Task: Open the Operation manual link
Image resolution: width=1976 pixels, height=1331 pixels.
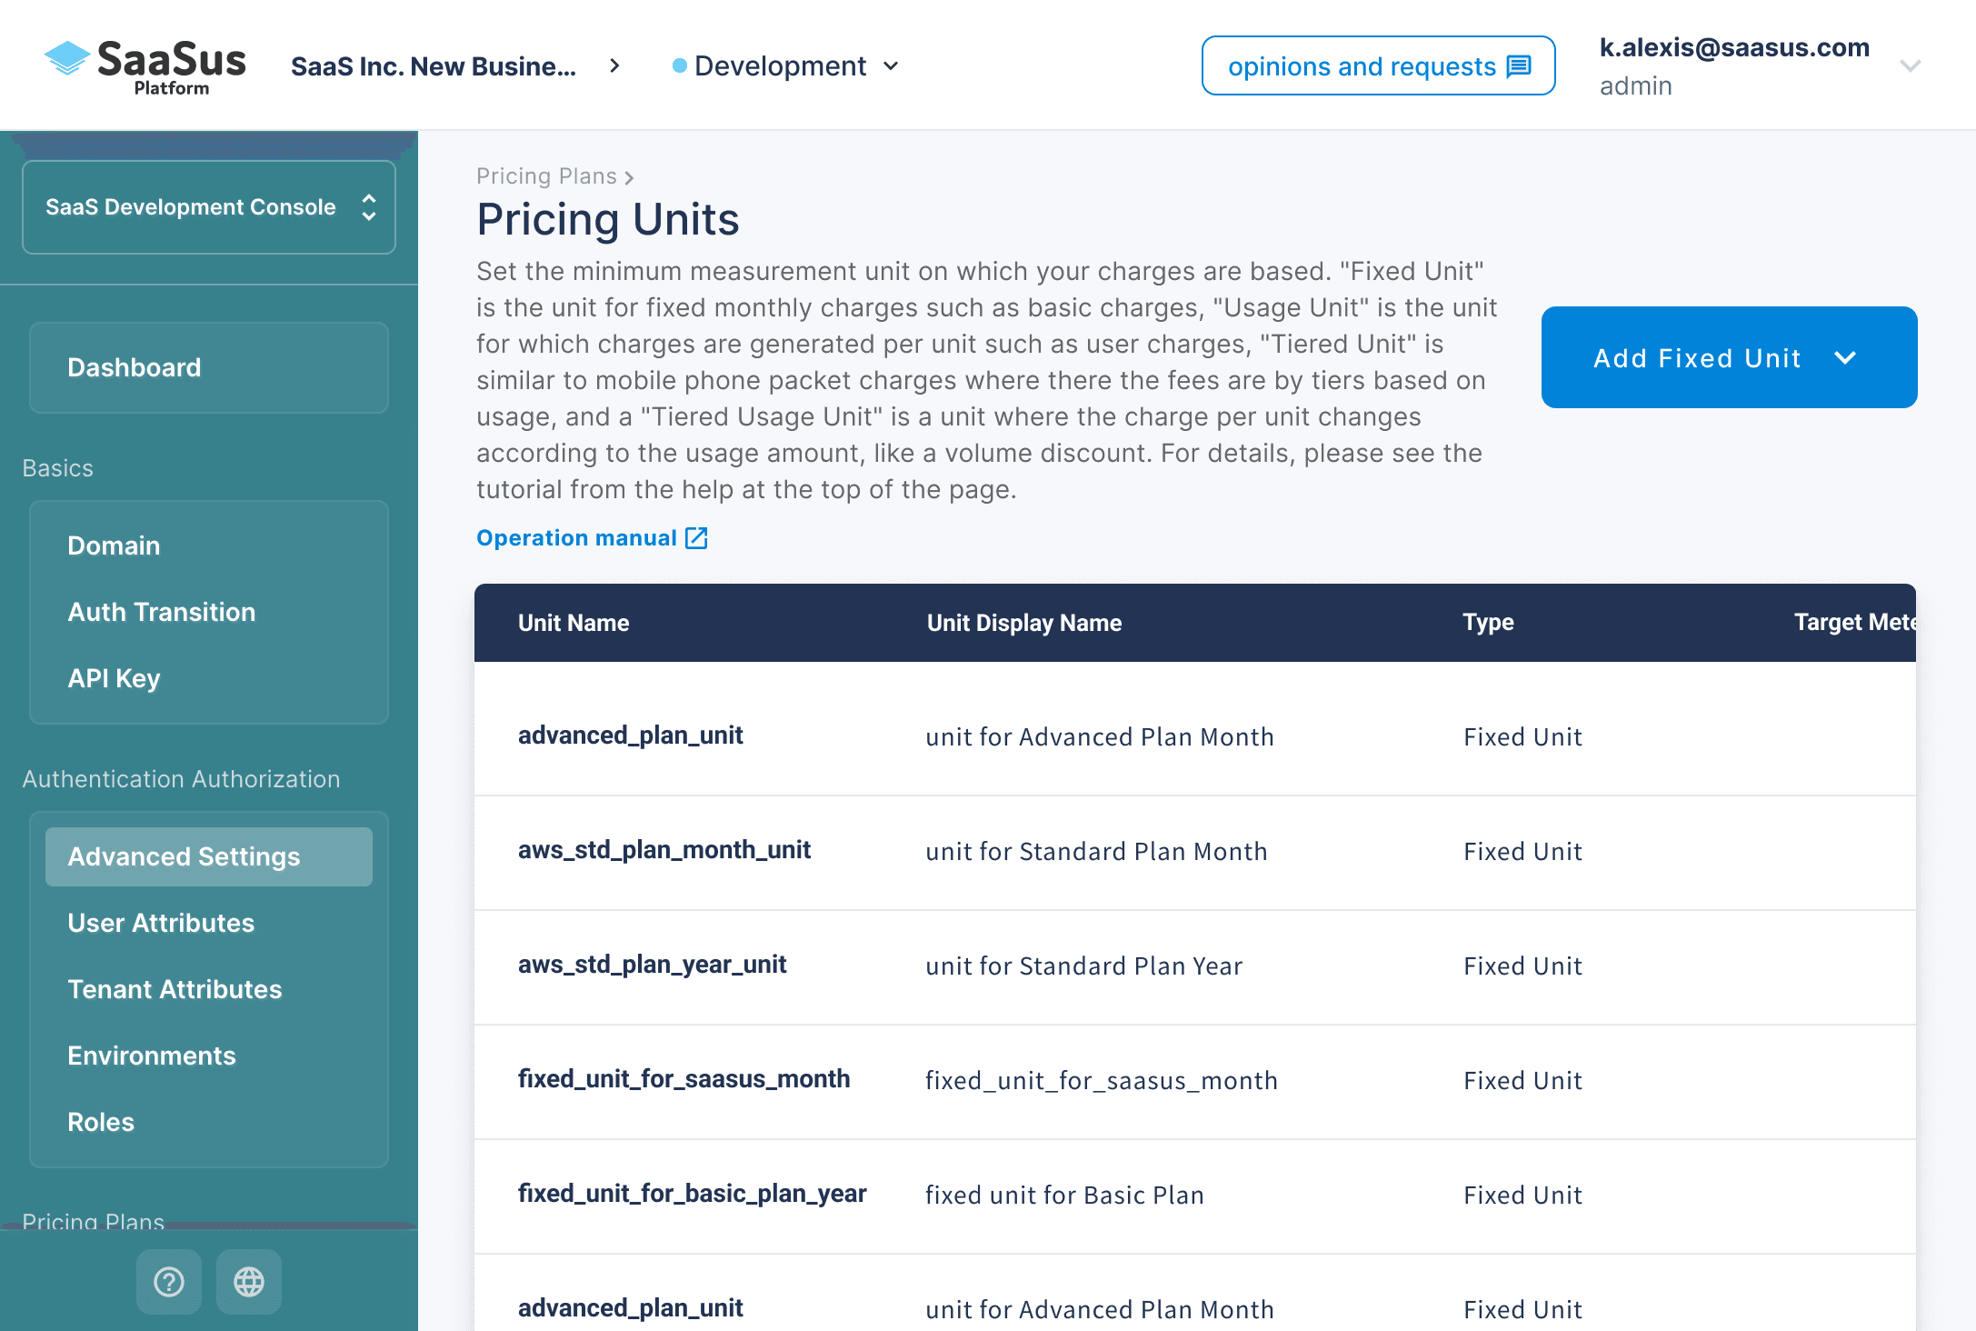Action: [x=576, y=538]
